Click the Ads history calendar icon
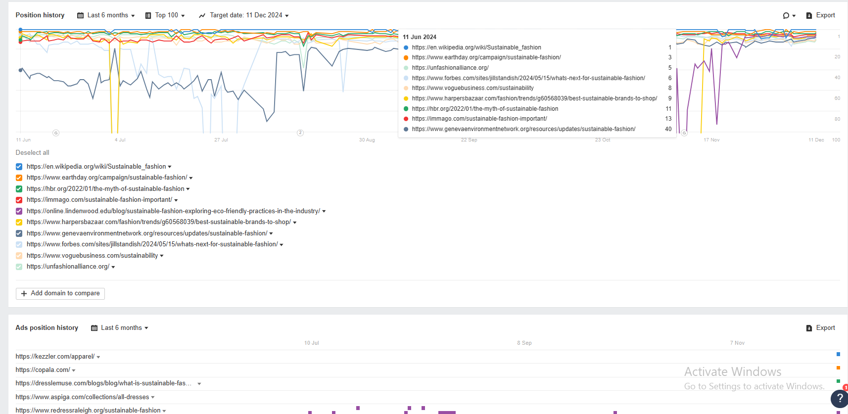This screenshot has width=848, height=414. tap(94, 328)
